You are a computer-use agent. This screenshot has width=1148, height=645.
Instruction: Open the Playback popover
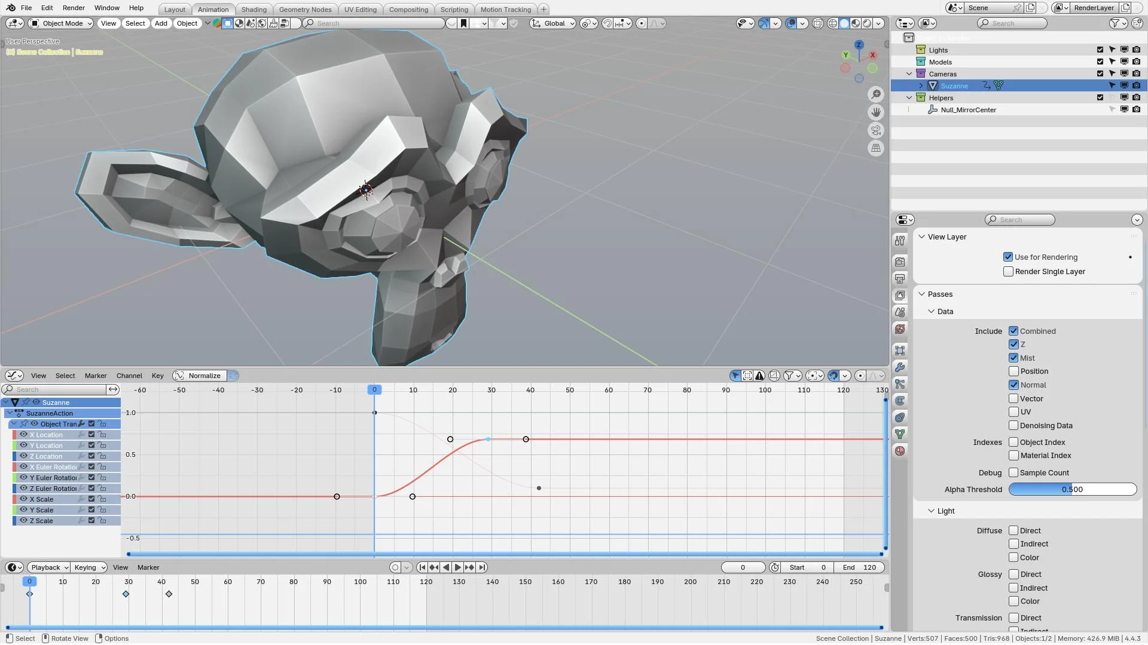pos(49,567)
